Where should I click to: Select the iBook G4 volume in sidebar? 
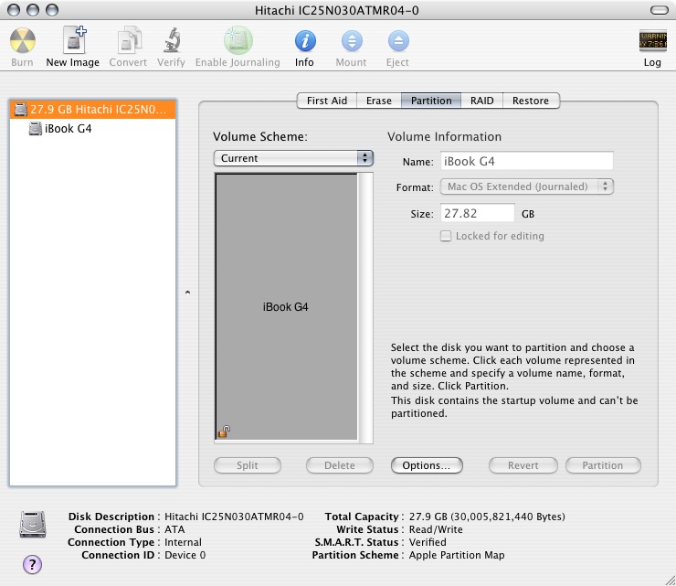tap(92, 129)
